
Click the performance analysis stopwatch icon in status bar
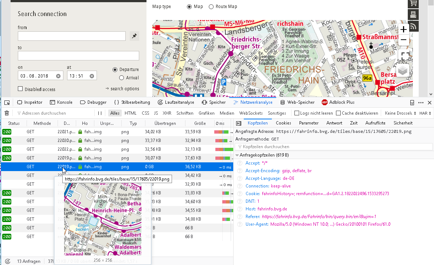8,261
